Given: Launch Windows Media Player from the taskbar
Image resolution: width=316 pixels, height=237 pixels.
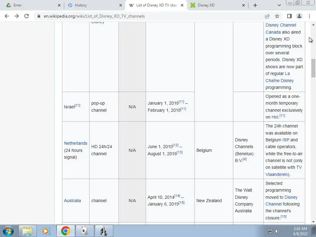Looking at the screenshot, I should (x=46, y=231).
